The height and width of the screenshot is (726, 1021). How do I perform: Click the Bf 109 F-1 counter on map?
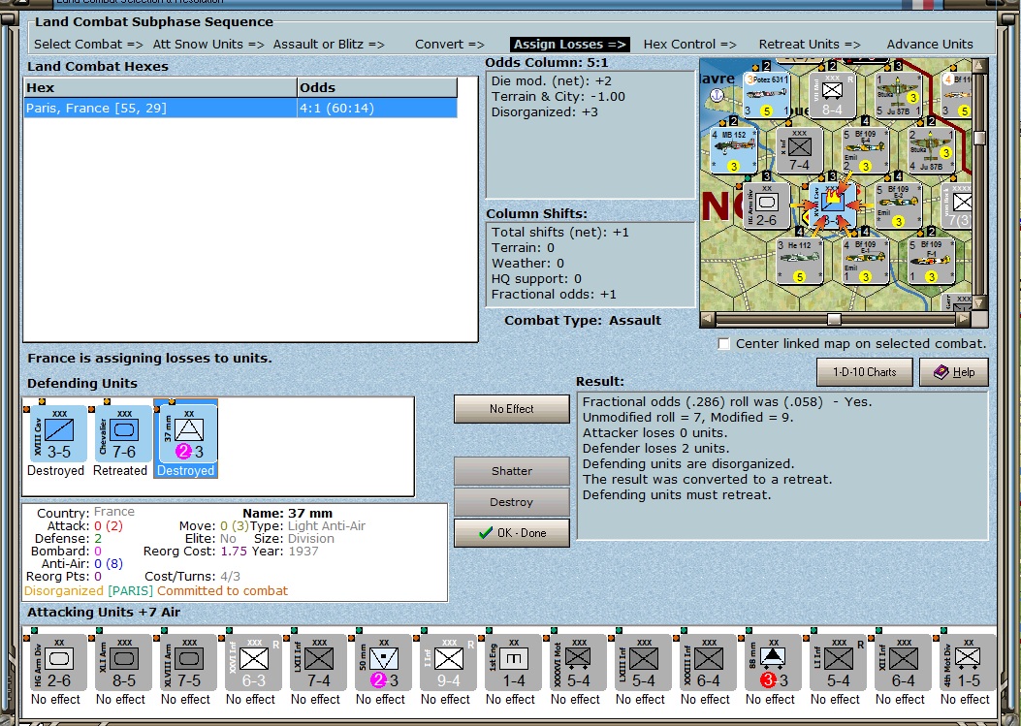coord(931,261)
